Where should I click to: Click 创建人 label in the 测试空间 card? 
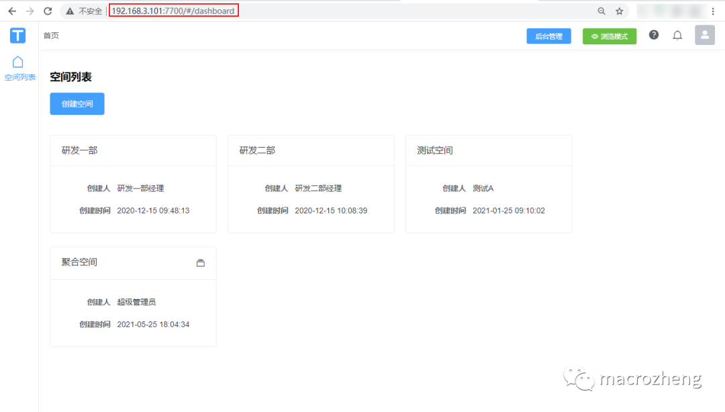point(454,188)
